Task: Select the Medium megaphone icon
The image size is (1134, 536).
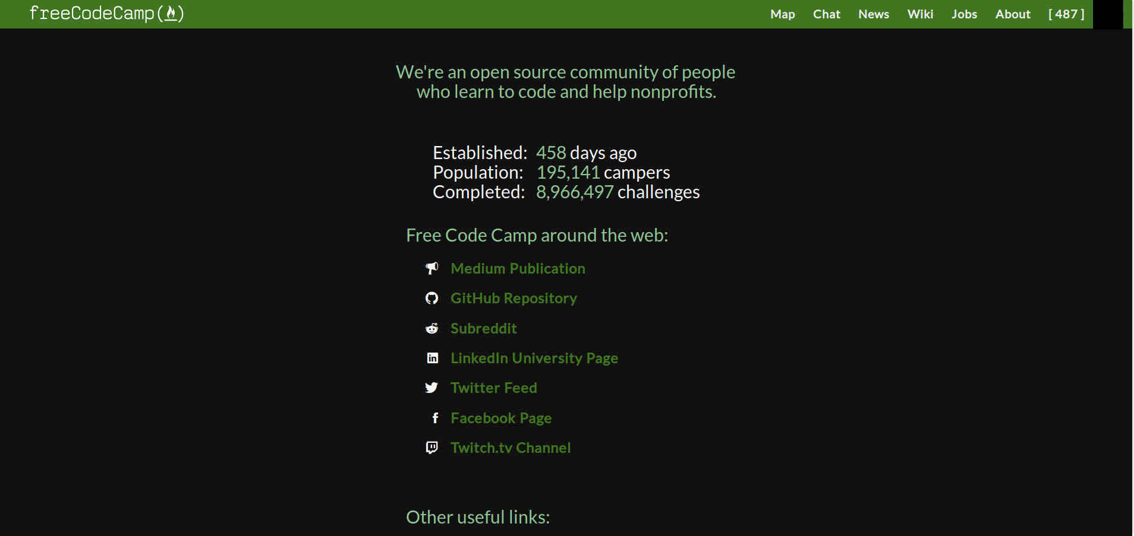Action: click(x=432, y=268)
